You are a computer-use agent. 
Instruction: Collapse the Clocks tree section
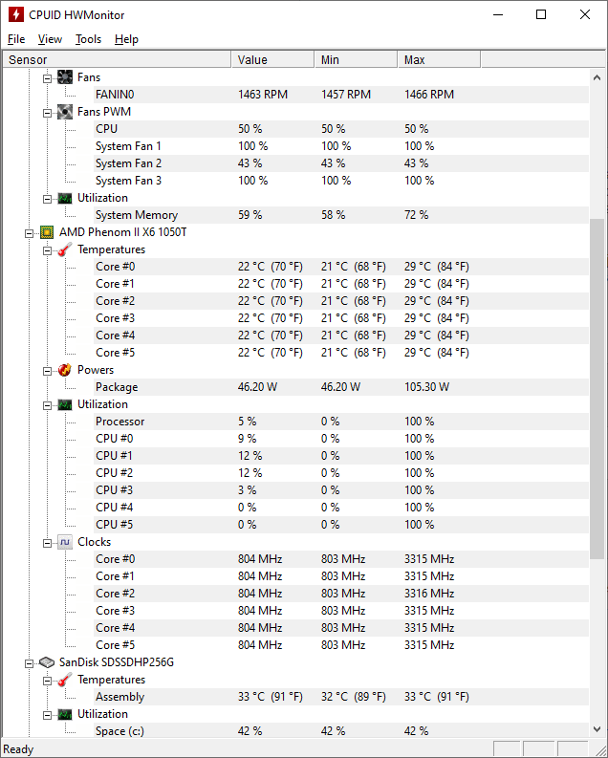click(47, 542)
